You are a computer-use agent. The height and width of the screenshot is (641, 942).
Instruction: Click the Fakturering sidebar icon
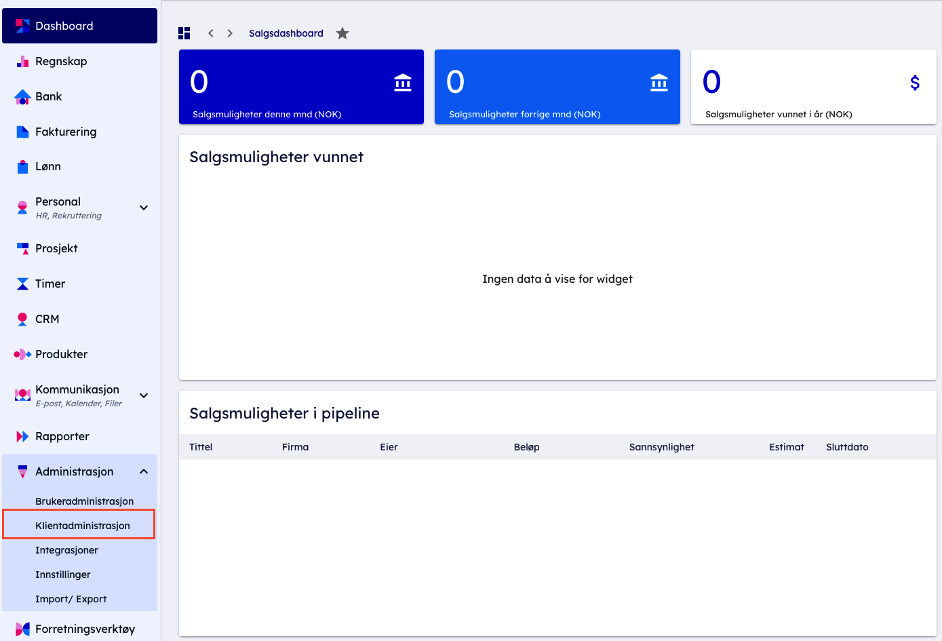(22, 132)
